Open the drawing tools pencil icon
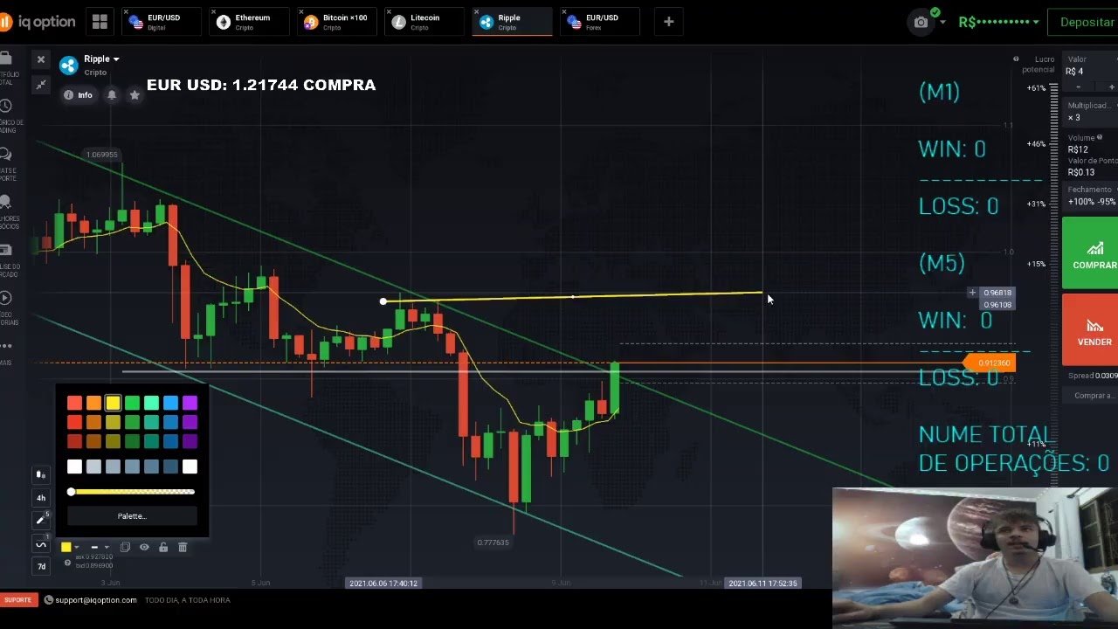1118x629 pixels. click(x=40, y=520)
